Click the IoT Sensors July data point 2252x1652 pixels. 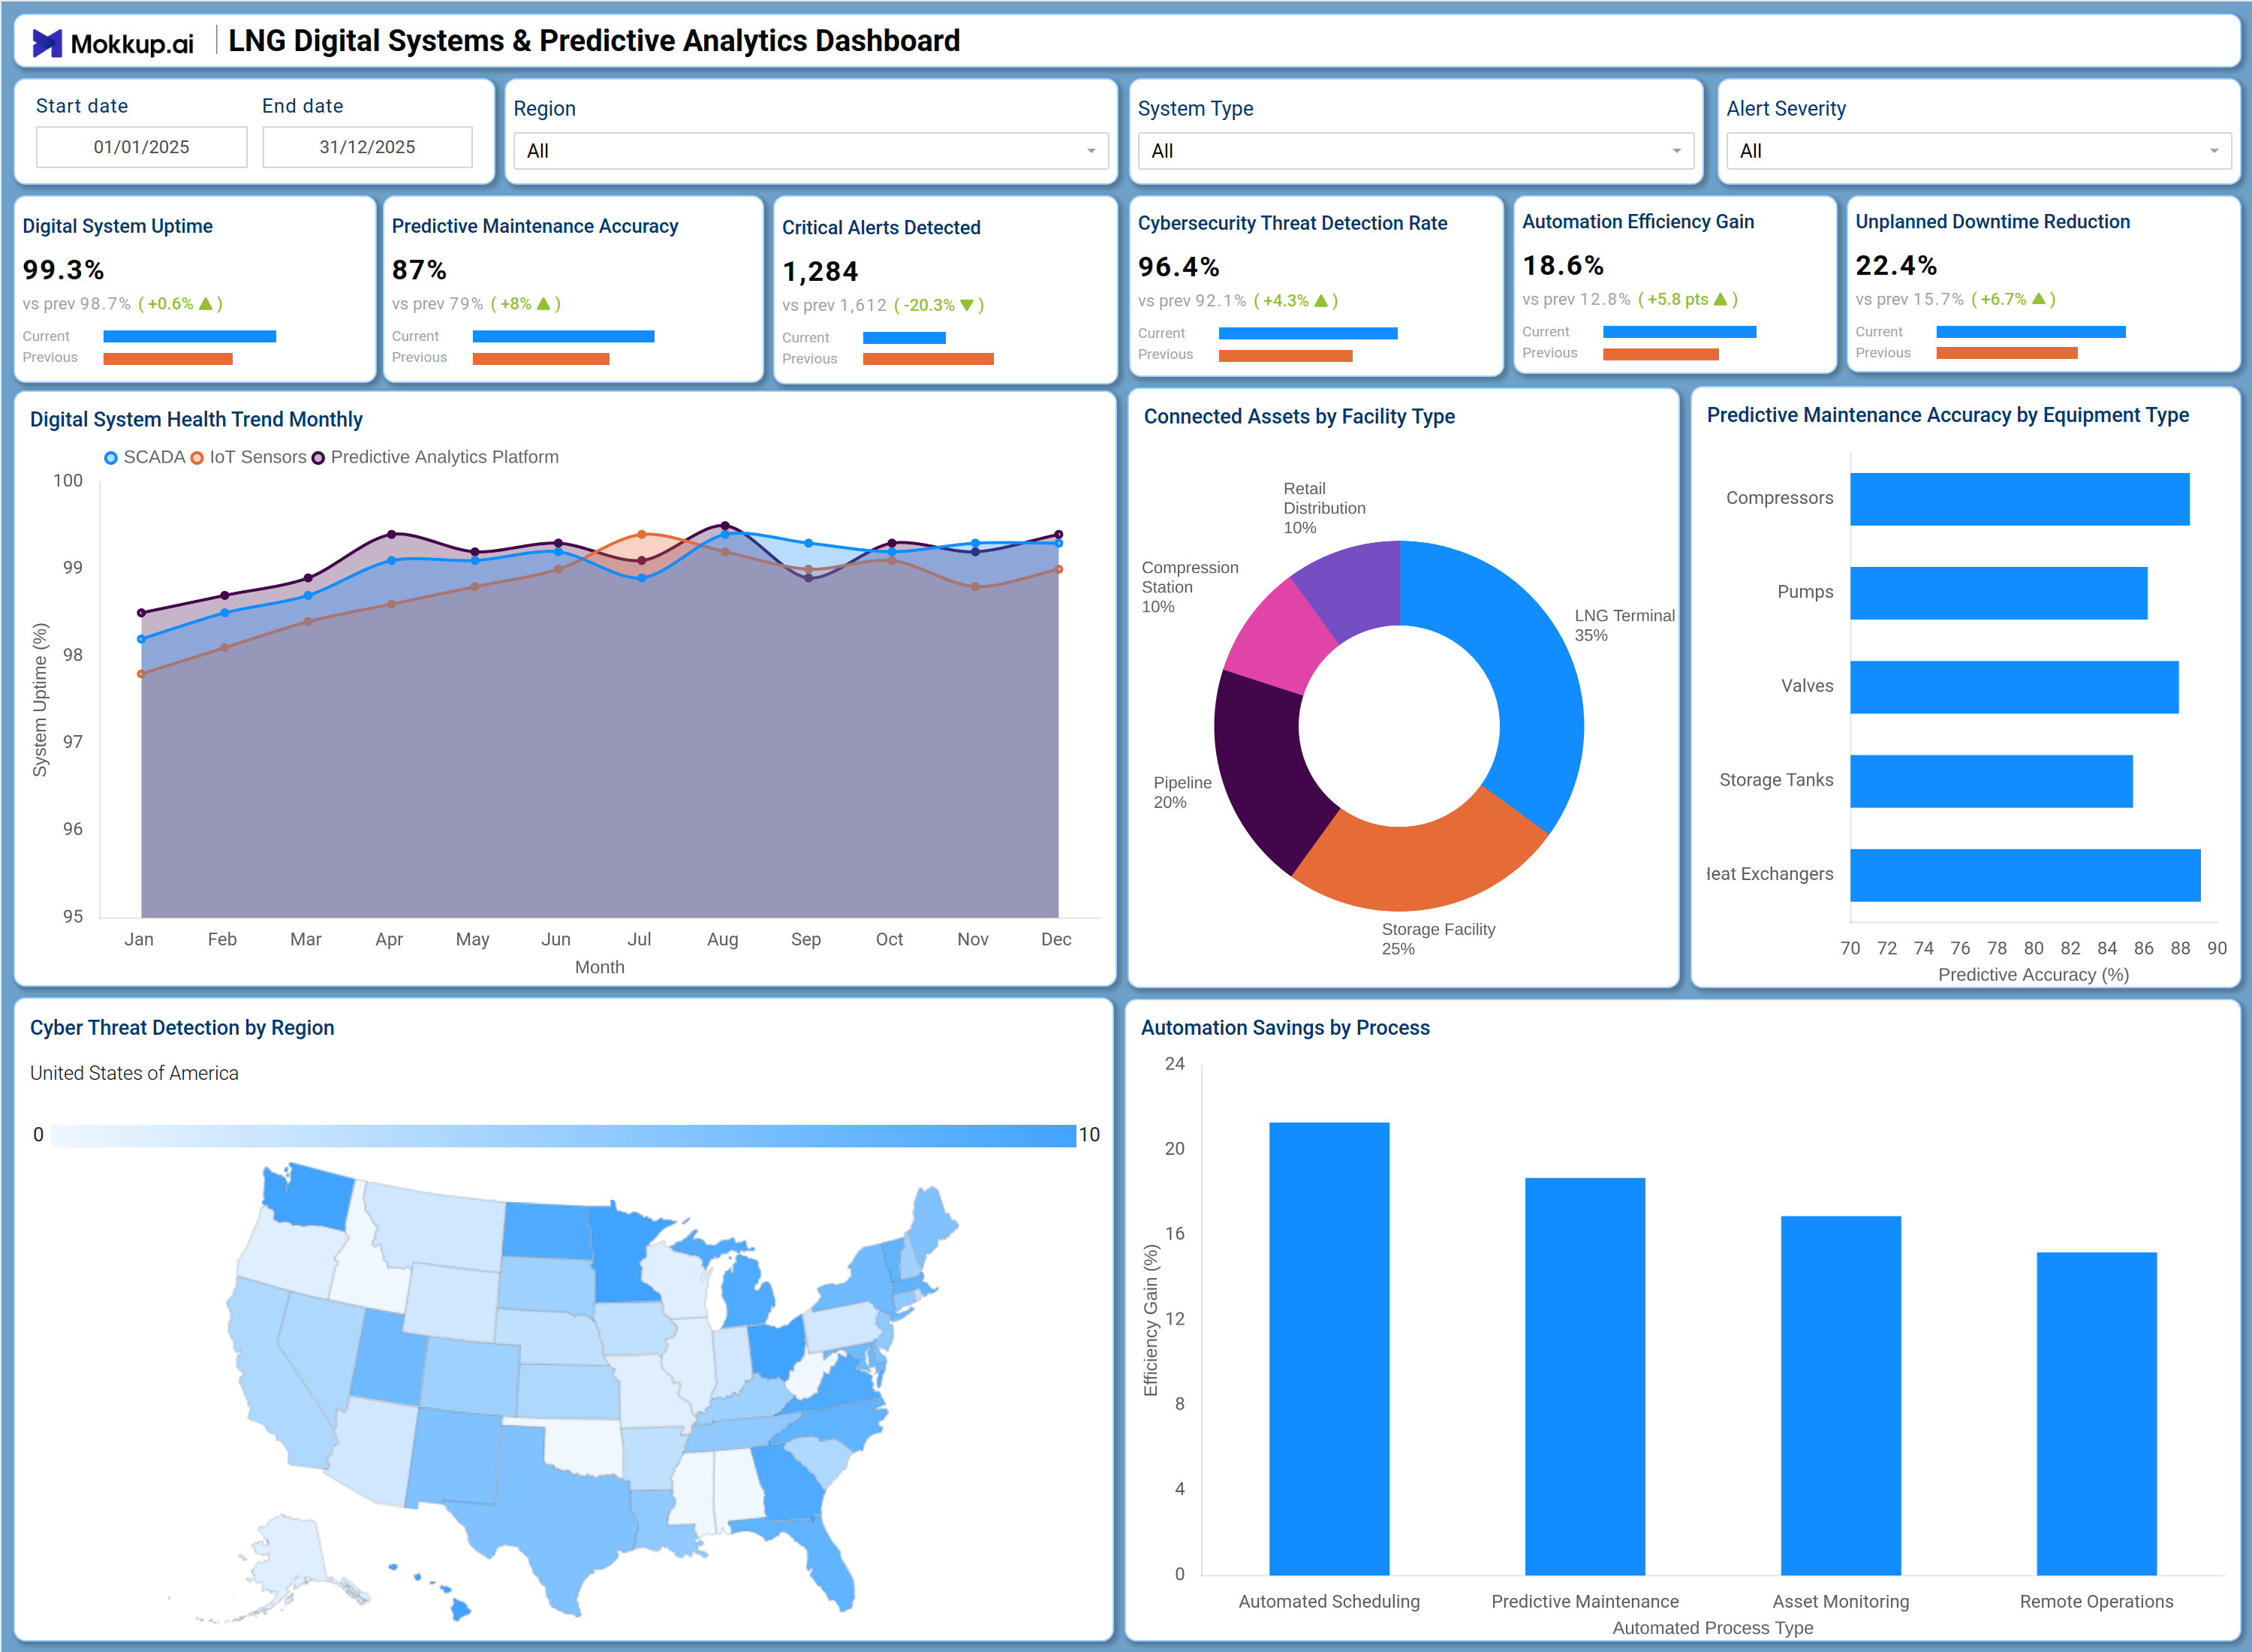click(642, 534)
